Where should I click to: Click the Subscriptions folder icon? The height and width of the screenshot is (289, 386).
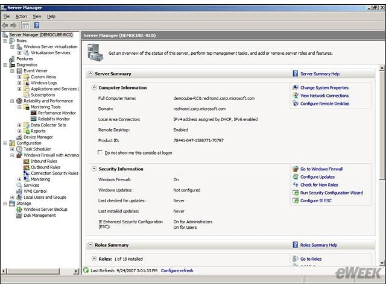pyautogui.click(x=27, y=95)
